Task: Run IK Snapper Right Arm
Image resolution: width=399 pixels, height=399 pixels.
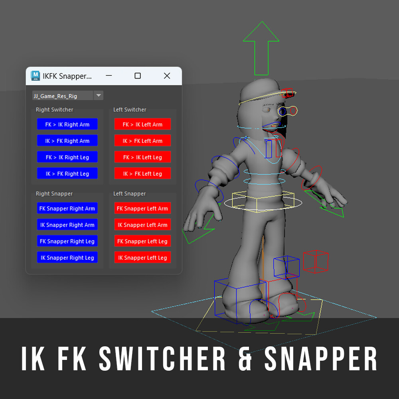Action: click(x=67, y=225)
